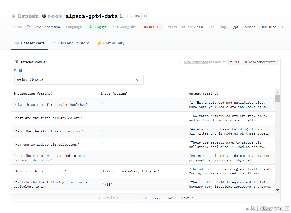Click the "fraction 4/16 is equivalent" output cell
291x213 pixels.
(x=231, y=185)
